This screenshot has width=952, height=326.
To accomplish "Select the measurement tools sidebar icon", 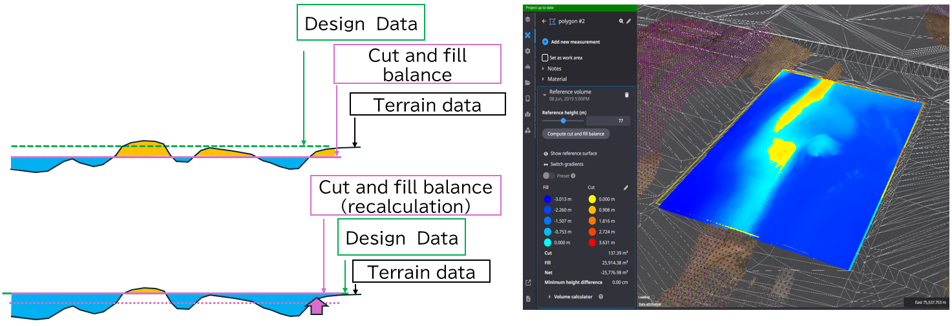I will 528,36.
